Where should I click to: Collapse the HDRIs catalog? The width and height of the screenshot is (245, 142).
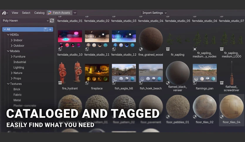pyautogui.click(x=8, y=35)
